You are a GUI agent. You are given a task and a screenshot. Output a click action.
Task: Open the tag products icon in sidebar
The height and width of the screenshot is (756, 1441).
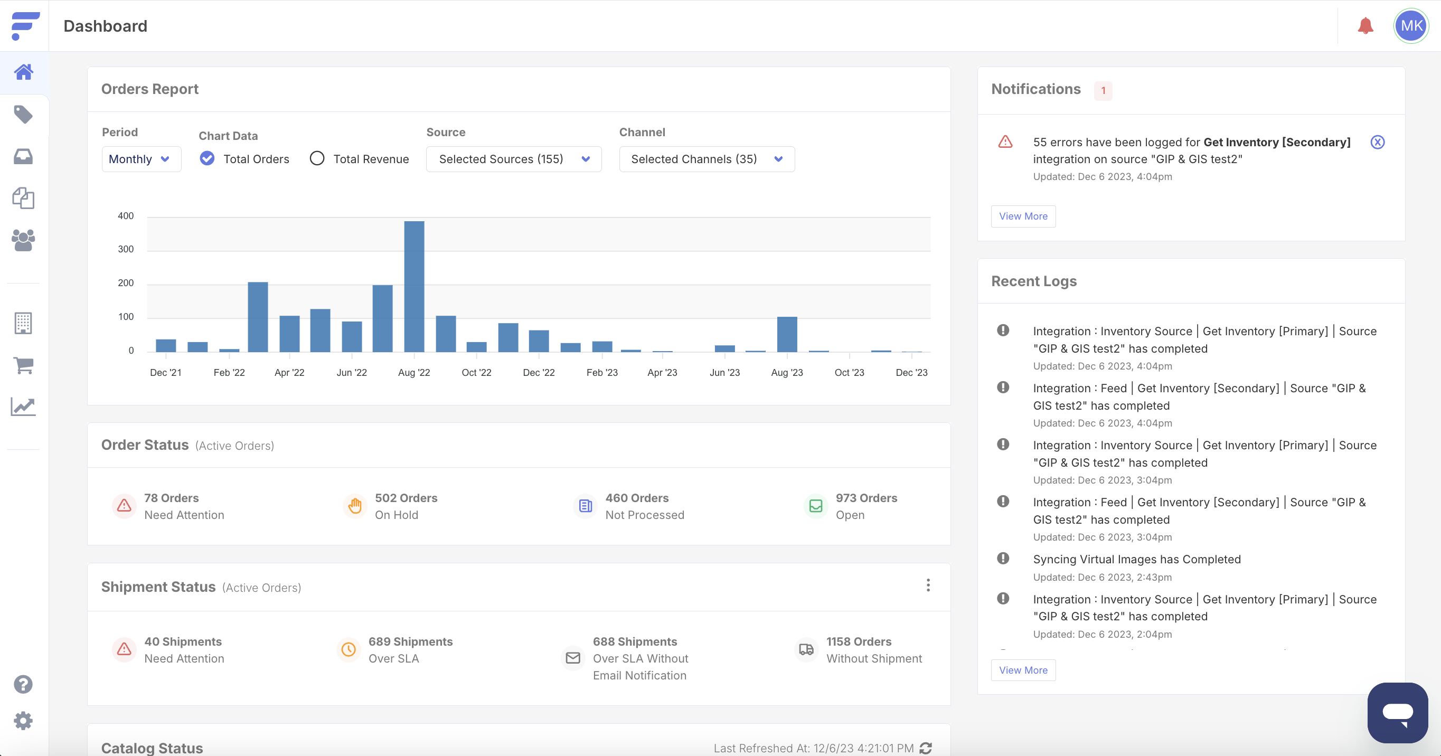point(23,115)
